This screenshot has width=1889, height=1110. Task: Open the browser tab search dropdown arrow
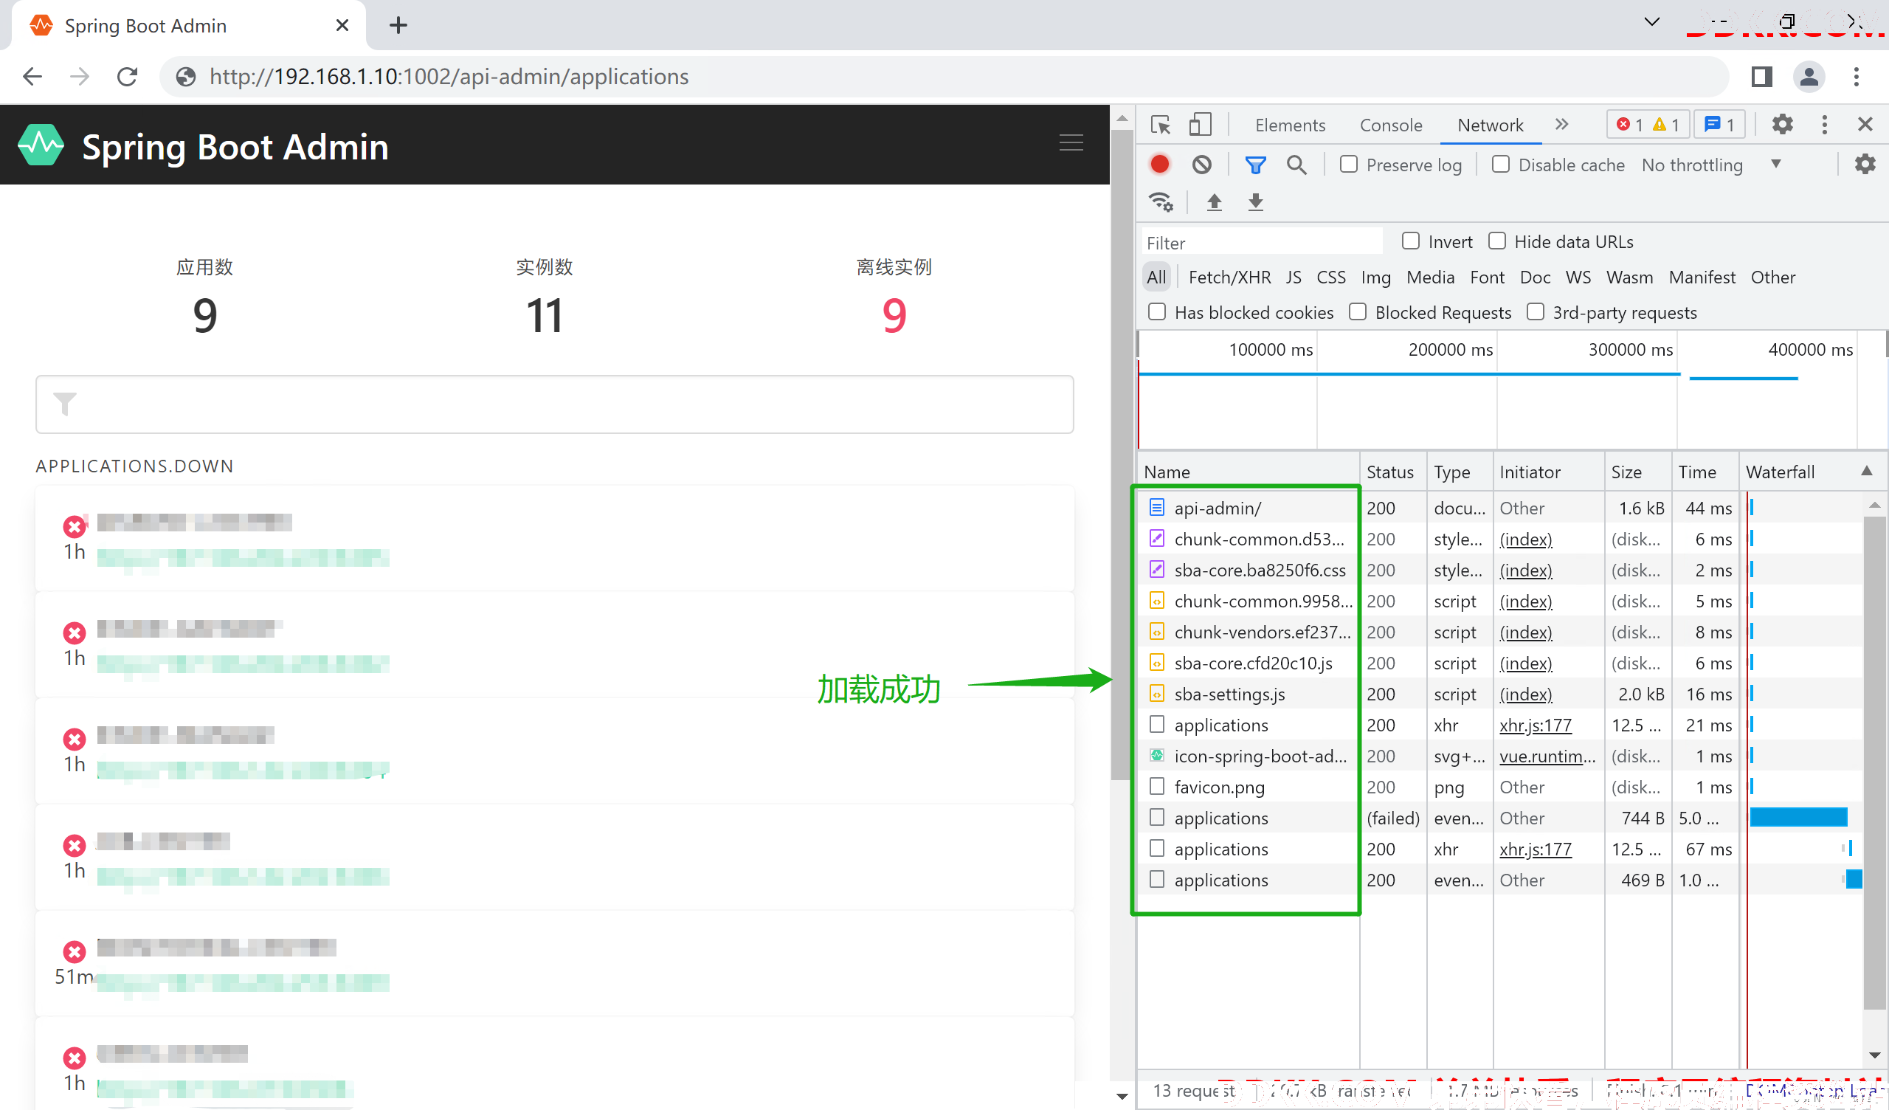tap(1651, 21)
